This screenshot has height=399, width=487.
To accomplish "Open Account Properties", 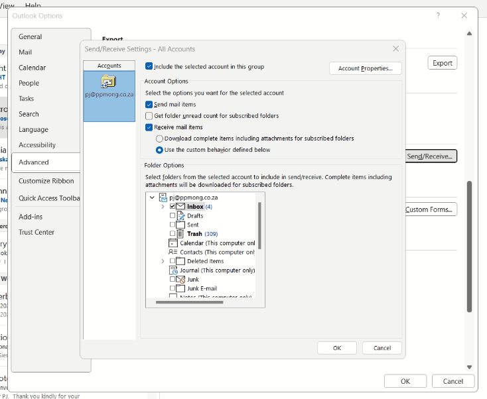I will pyautogui.click(x=365, y=68).
